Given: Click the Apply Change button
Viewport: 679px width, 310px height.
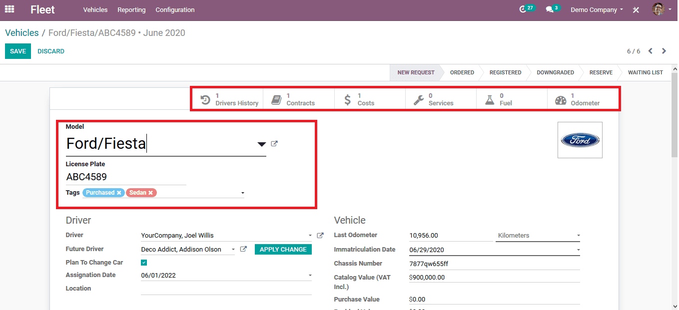Looking at the screenshot, I should [283, 249].
